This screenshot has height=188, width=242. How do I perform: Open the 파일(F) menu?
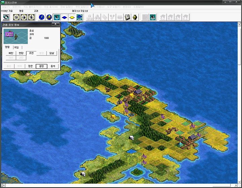6,7
